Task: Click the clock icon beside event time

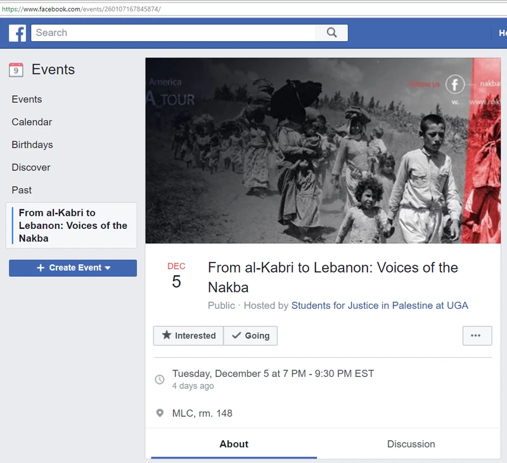Action: [x=160, y=380]
